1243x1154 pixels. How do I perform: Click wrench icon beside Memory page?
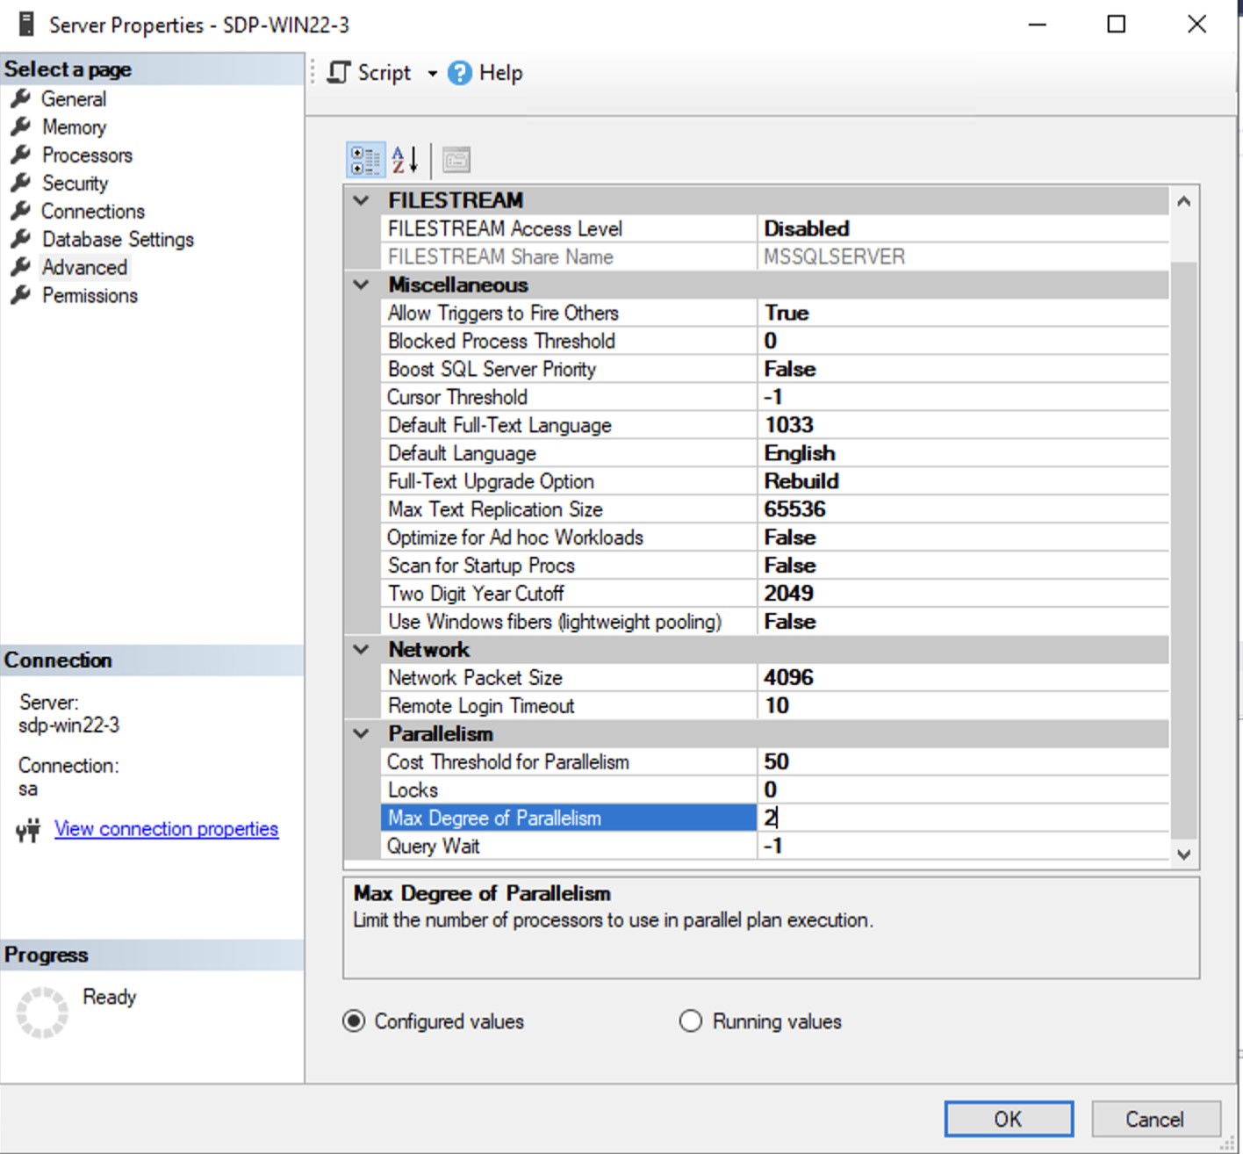[21, 127]
